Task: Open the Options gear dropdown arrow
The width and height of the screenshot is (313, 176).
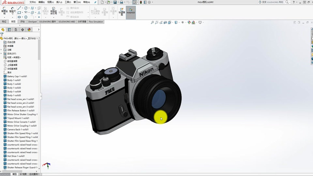Action: coord(152,2)
